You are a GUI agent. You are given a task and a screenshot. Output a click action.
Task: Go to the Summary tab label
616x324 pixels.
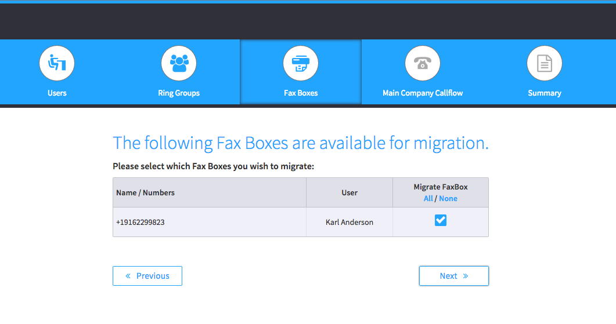click(x=545, y=93)
